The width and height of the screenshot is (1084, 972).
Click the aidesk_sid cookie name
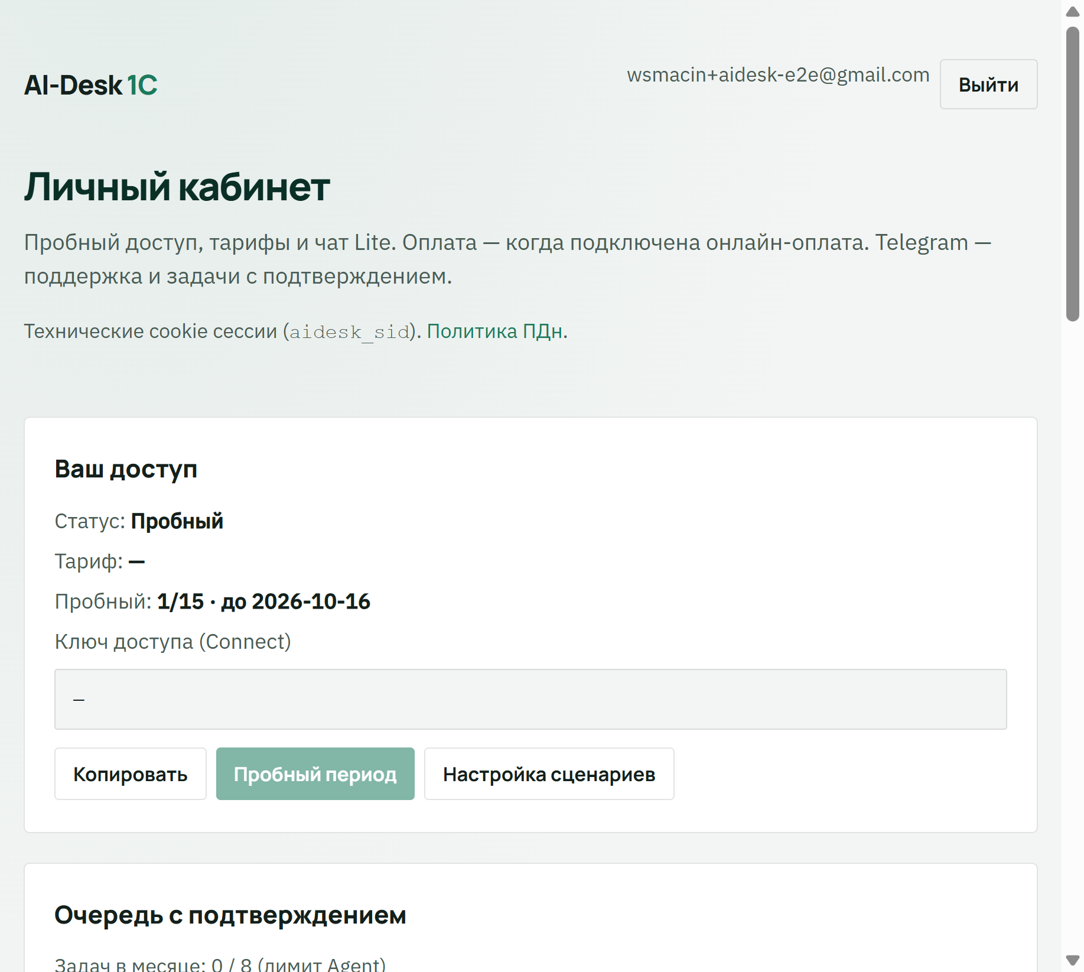coord(349,332)
